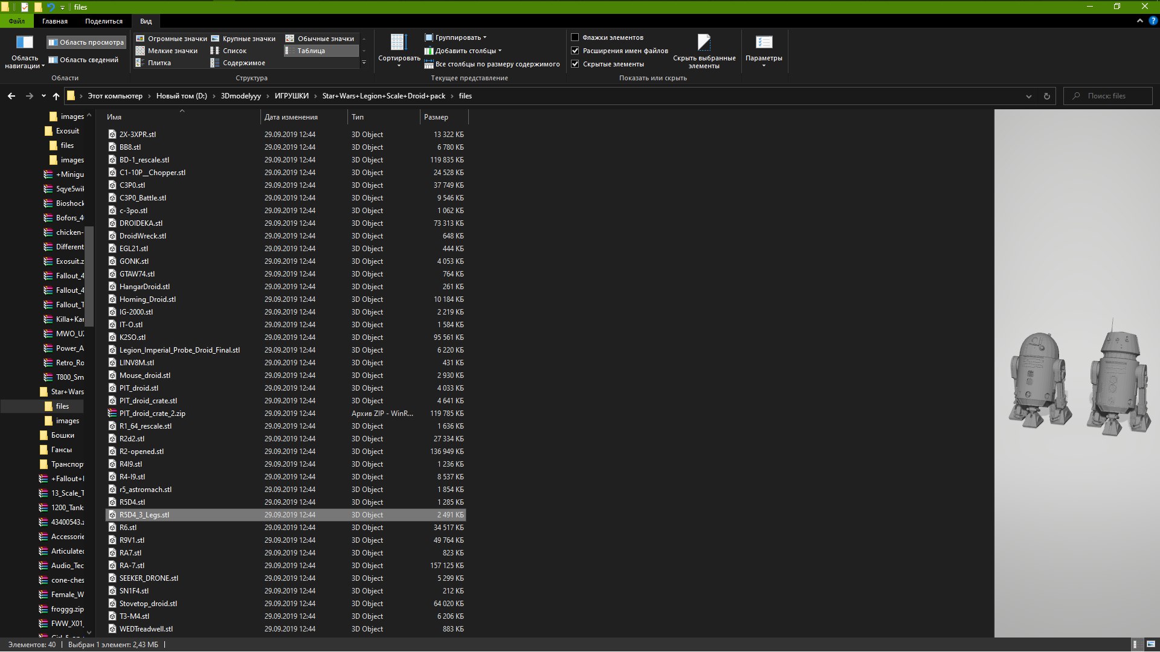1160x652 pixels.
Task: Toggle the Preview pane button
Action: (86, 42)
